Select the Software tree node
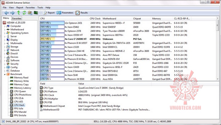The width and height of the screenshot is (221, 125). point(15,61)
